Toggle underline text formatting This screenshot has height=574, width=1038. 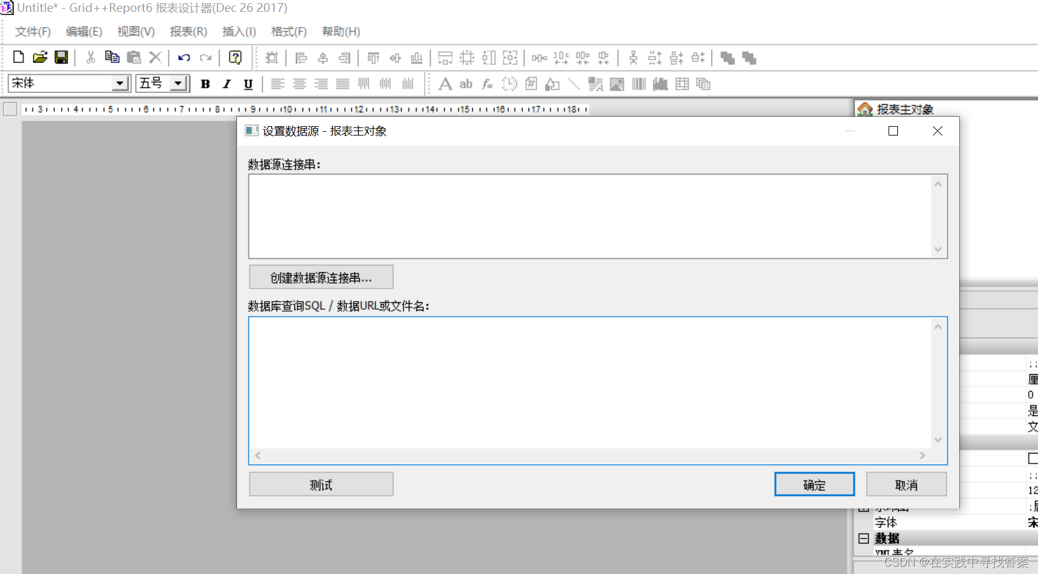pos(248,84)
